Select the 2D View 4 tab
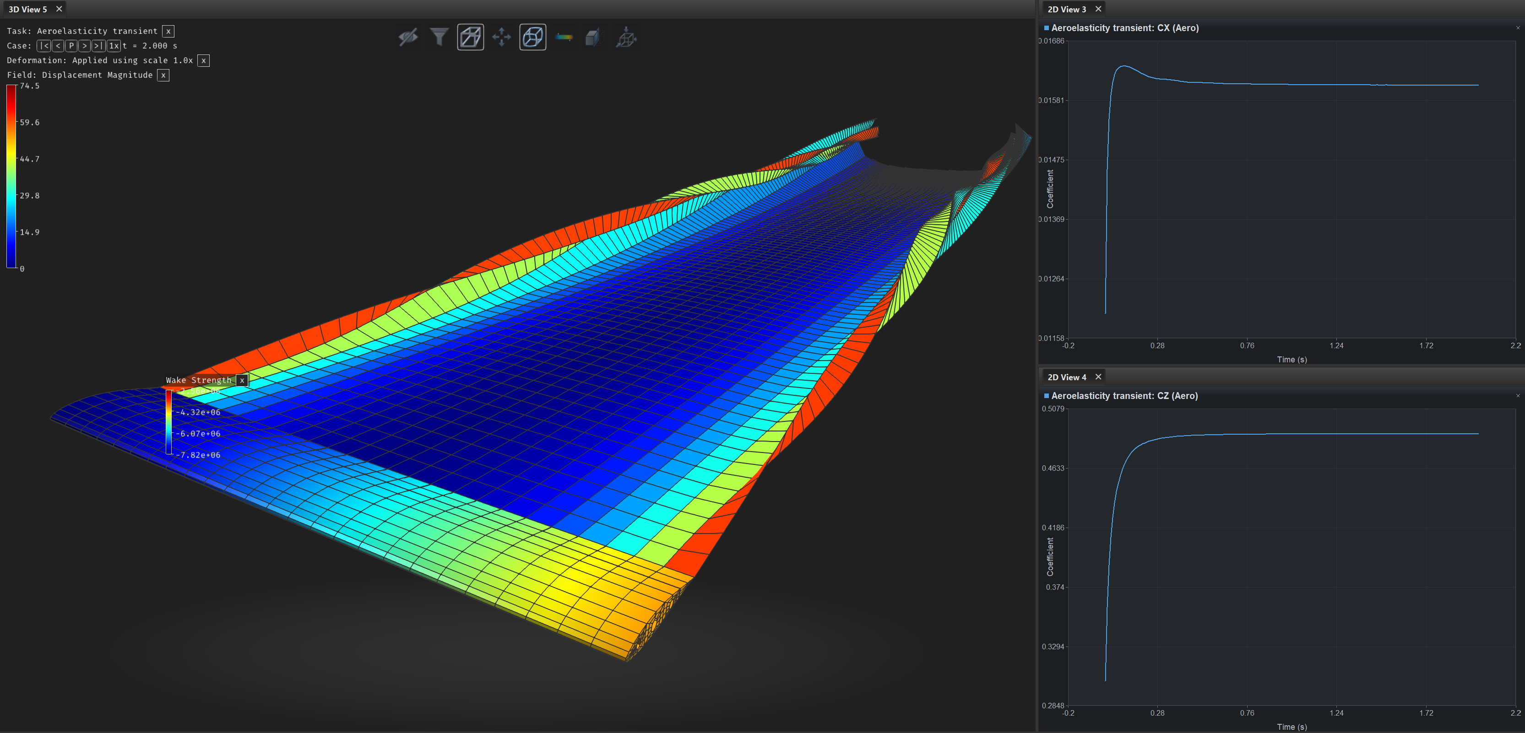The image size is (1525, 733). pos(1067,377)
